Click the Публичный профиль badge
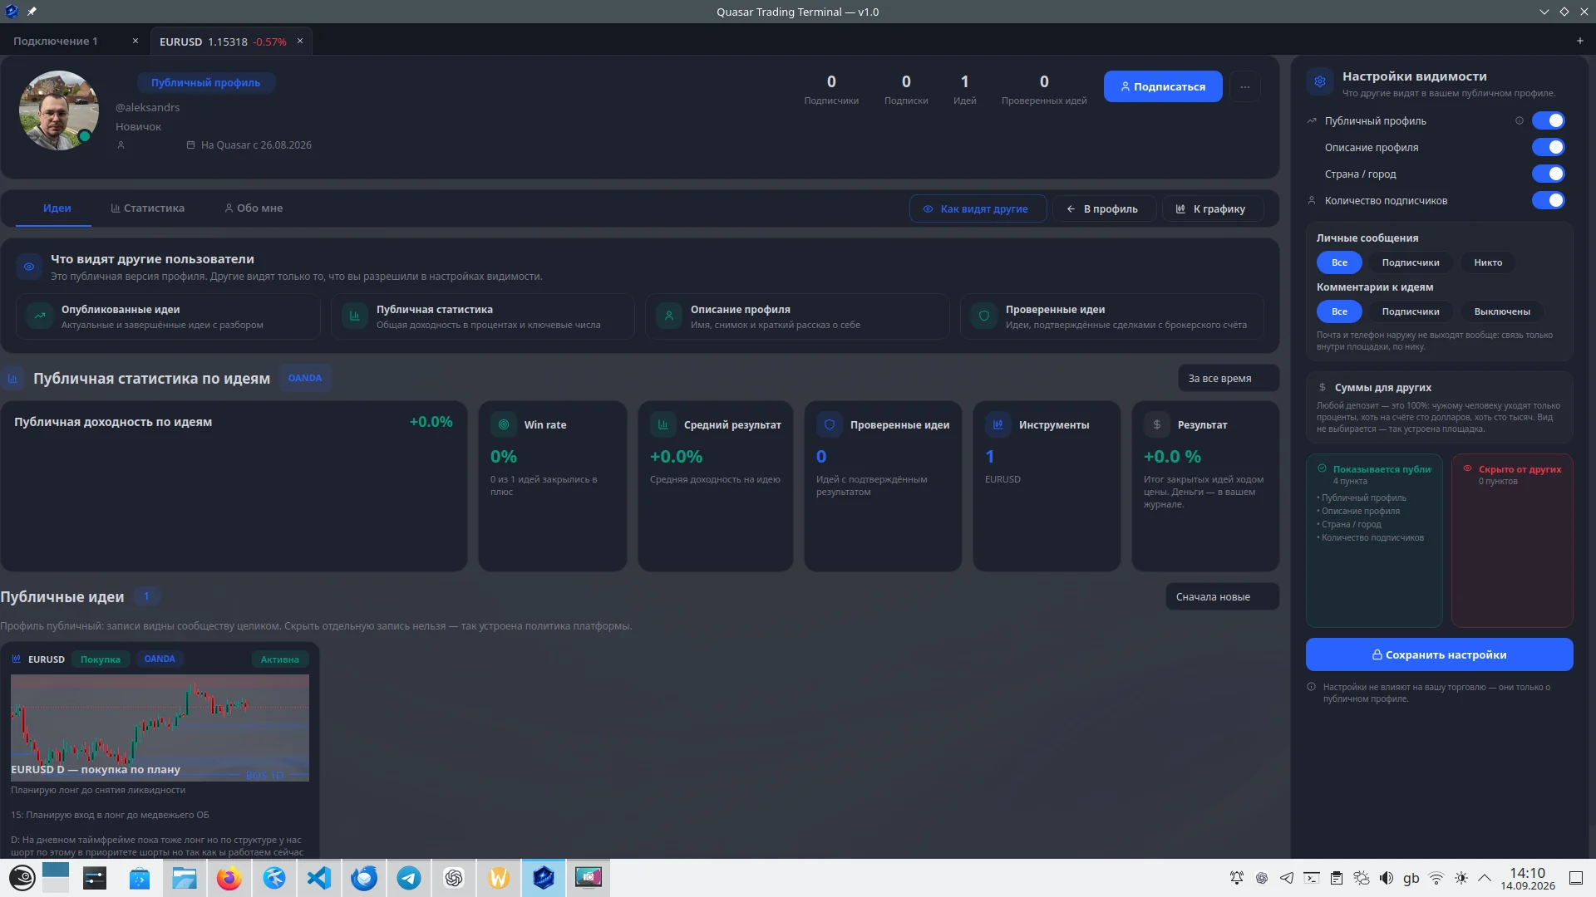1596x897 pixels. (206, 82)
